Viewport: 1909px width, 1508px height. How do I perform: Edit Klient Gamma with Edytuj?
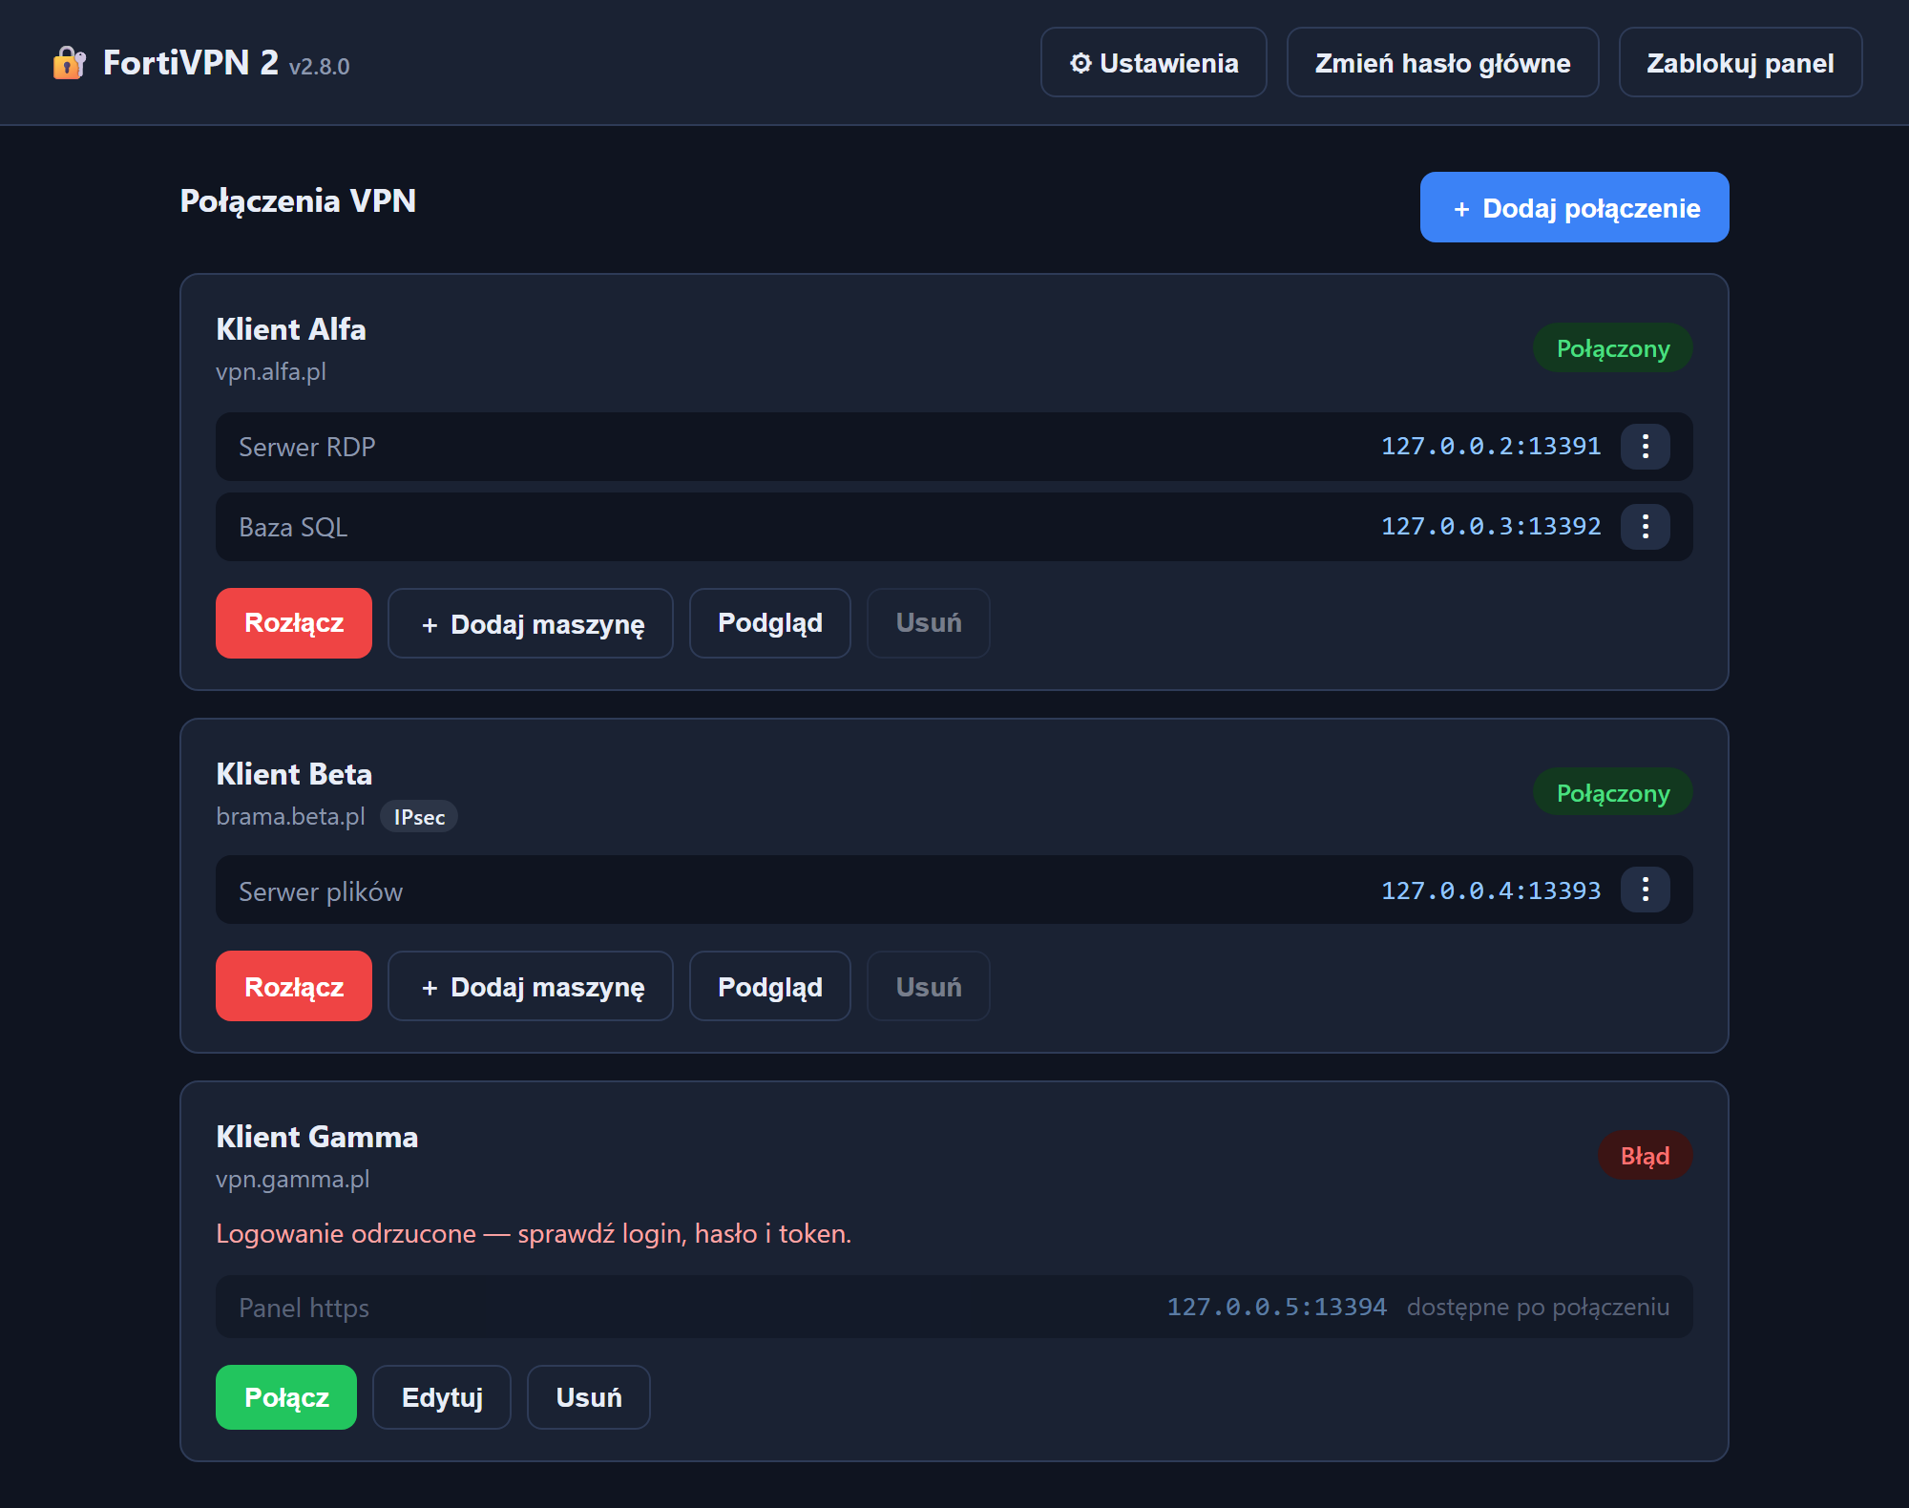(442, 1397)
